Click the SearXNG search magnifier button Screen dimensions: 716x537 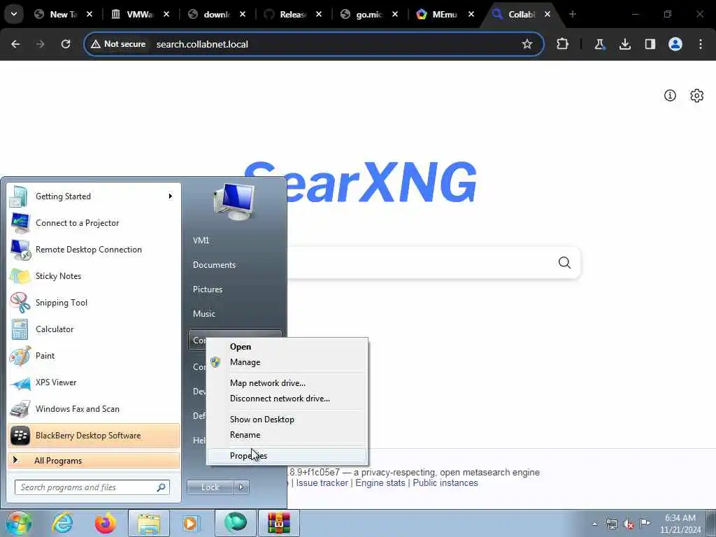564,263
